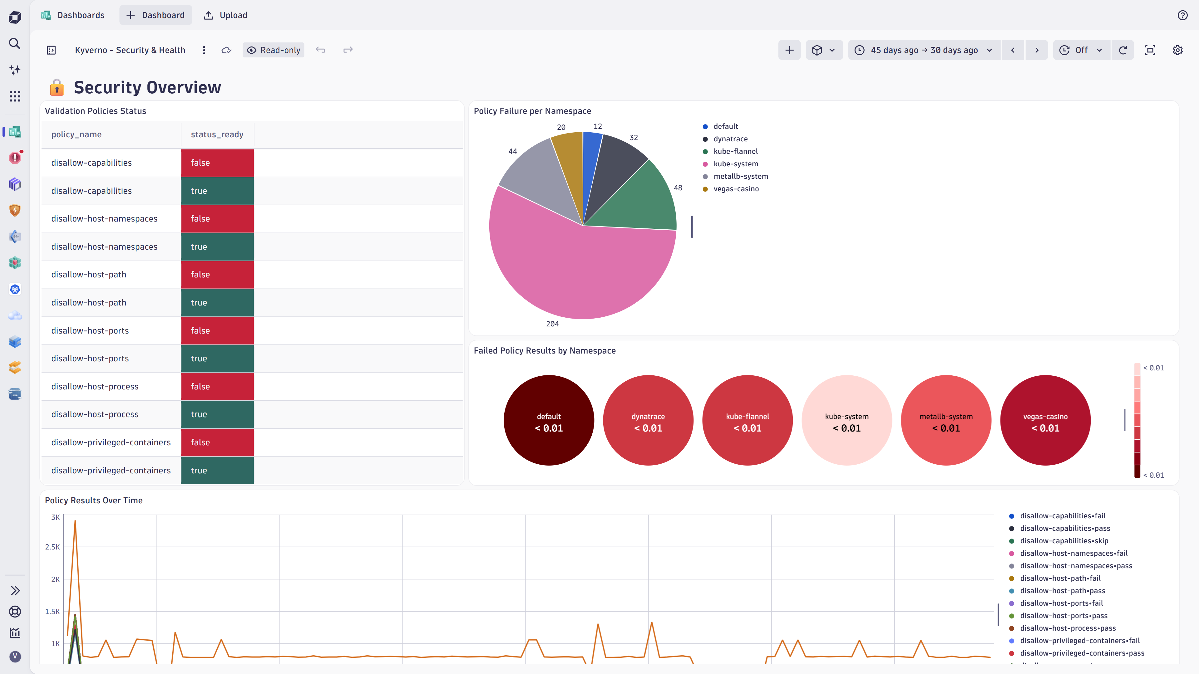
Task: Select the kube-system namespace circle
Action: click(x=847, y=421)
